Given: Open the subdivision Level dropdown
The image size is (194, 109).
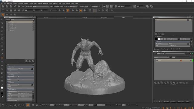Looking at the screenshot, I should point(25,85).
